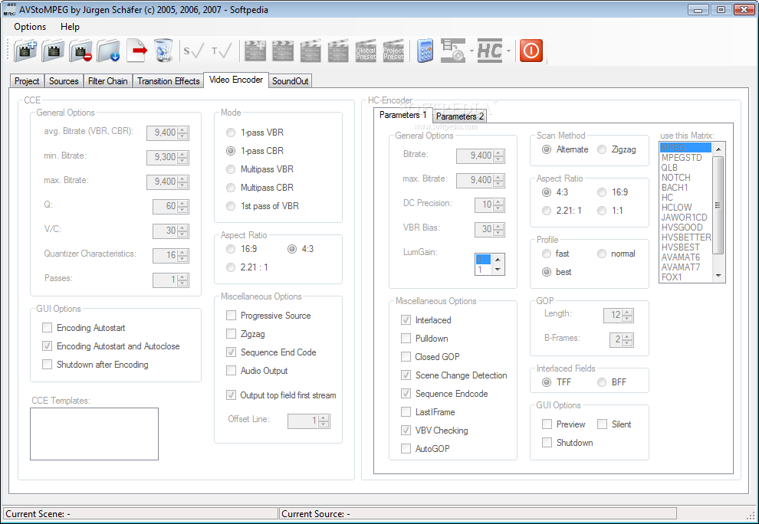This screenshot has height=524, width=759.
Task: Click the page icon with red arrow
Action: pos(136,51)
